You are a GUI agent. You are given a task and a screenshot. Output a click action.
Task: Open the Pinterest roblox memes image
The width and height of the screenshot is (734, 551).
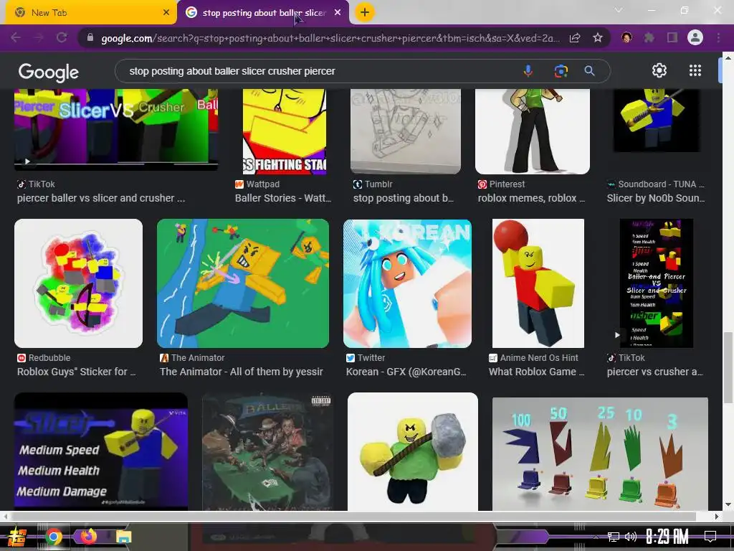pos(533,131)
